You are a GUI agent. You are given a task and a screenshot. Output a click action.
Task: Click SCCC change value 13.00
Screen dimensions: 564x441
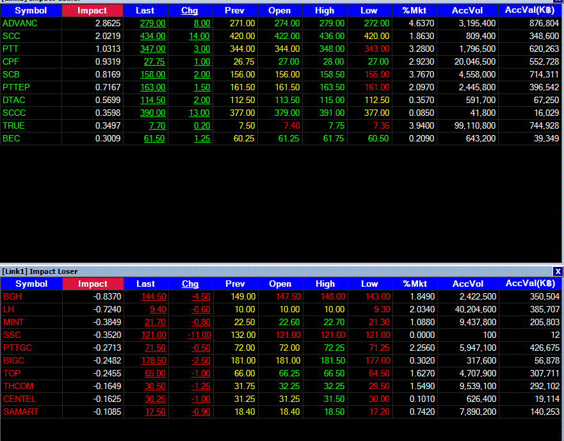pyautogui.click(x=199, y=113)
